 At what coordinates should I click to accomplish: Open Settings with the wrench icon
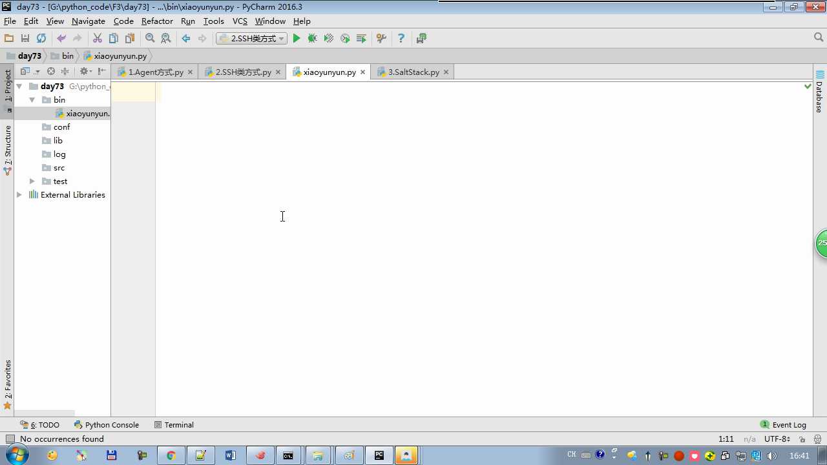[381, 39]
